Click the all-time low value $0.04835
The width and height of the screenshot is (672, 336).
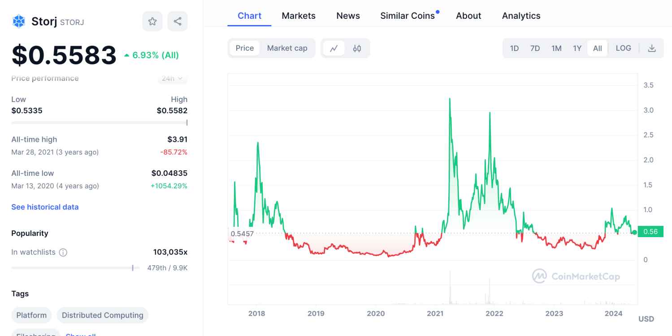point(169,173)
